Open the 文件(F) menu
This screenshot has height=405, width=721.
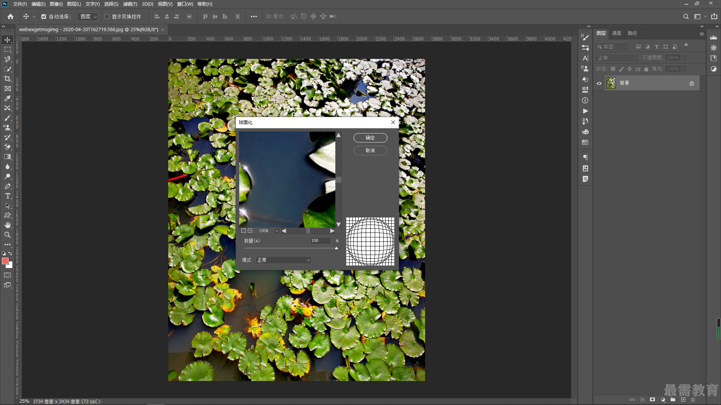(x=20, y=4)
